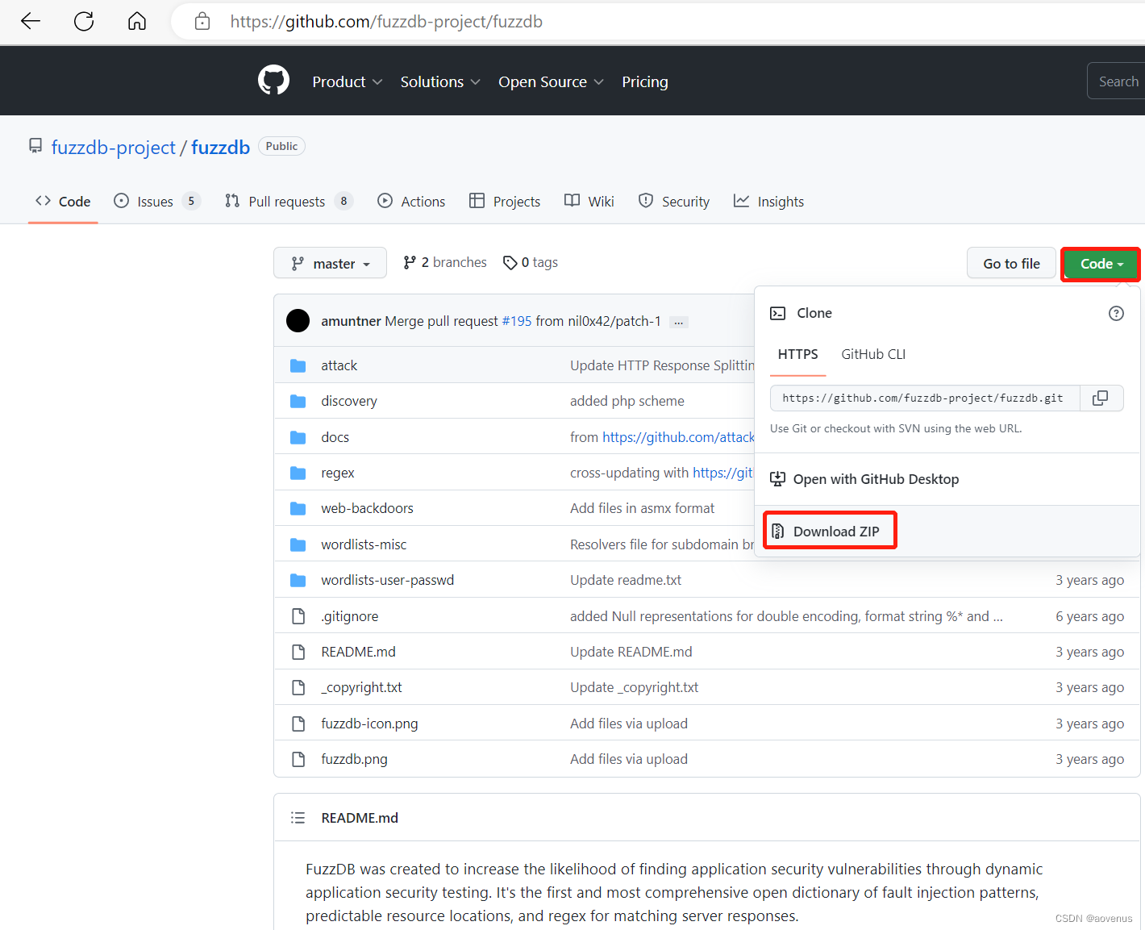Image resolution: width=1145 pixels, height=930 pixels.
Task: Click the '6 years ago' timestamp for .gitignore
Action: pyautogui.click(x=1089, y=616)
